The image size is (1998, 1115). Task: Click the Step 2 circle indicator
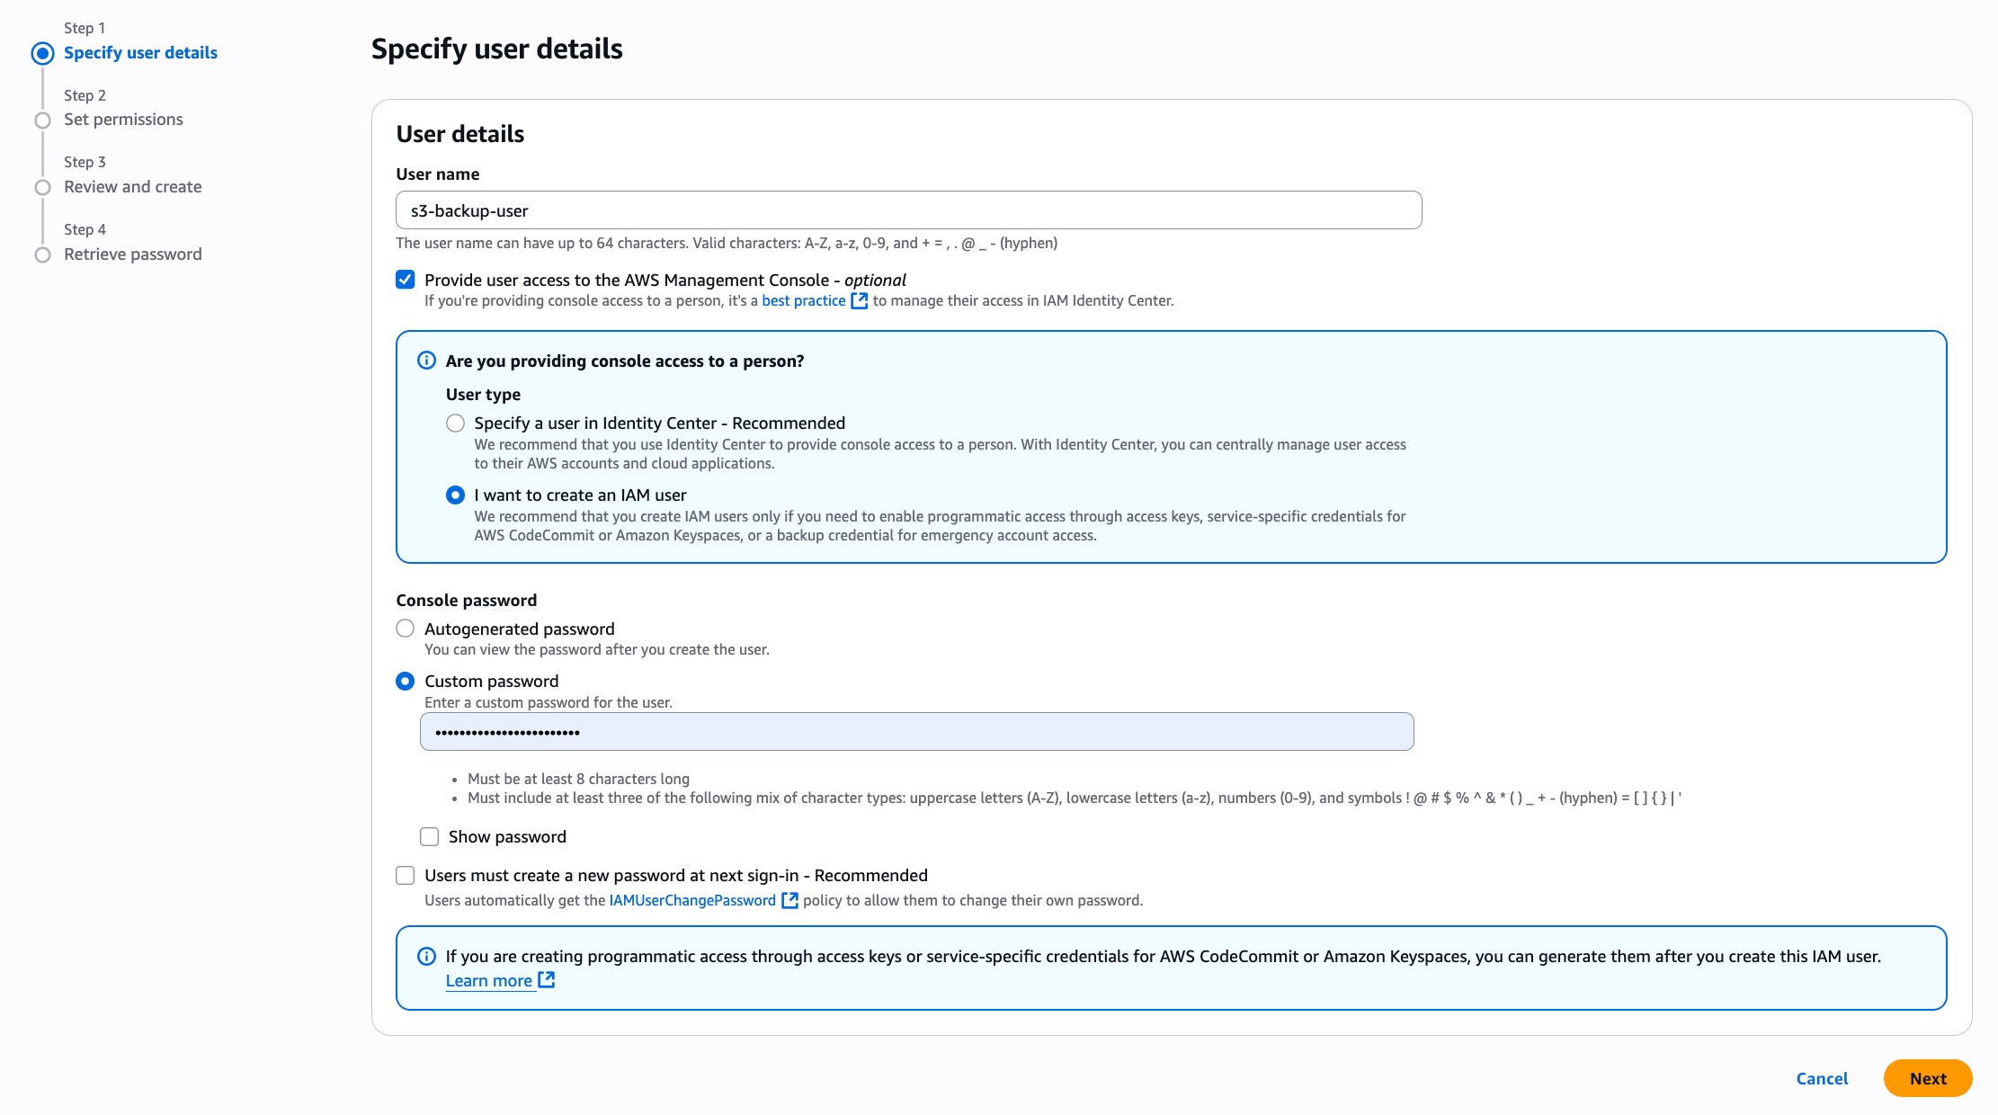click(x=42, y=119)
